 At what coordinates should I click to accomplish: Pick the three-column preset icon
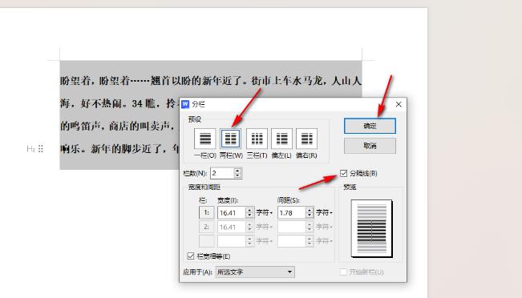click(257, 139)
